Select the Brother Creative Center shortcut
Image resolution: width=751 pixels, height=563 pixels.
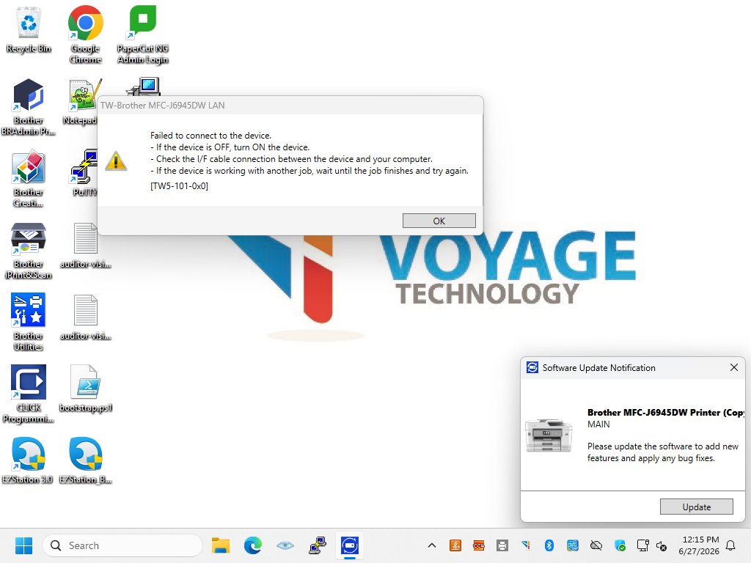[x=29, y=179]
